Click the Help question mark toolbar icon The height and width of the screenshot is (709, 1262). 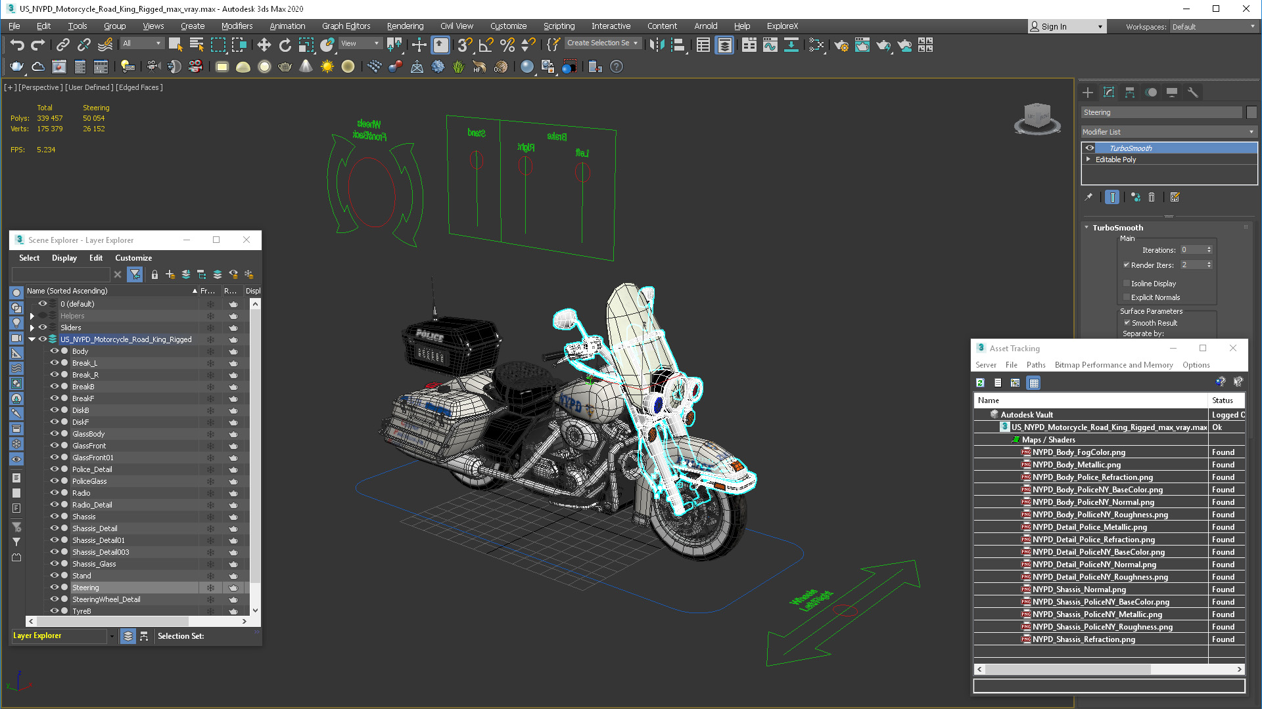[x=617, y=66]
